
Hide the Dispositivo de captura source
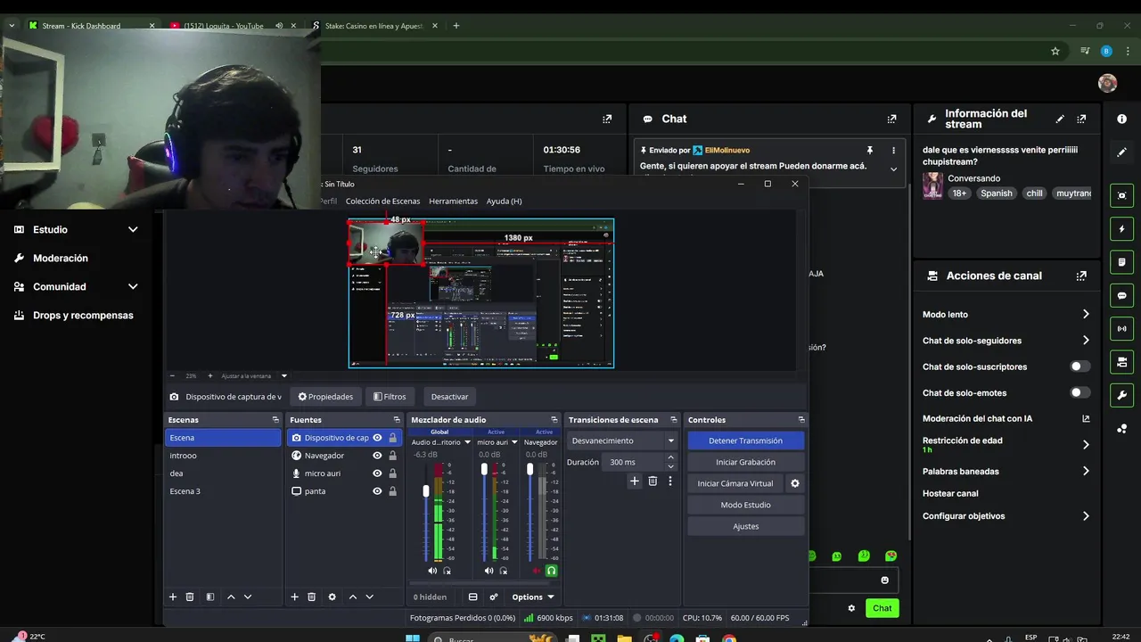pyautogui.click(x=377, y=438)
